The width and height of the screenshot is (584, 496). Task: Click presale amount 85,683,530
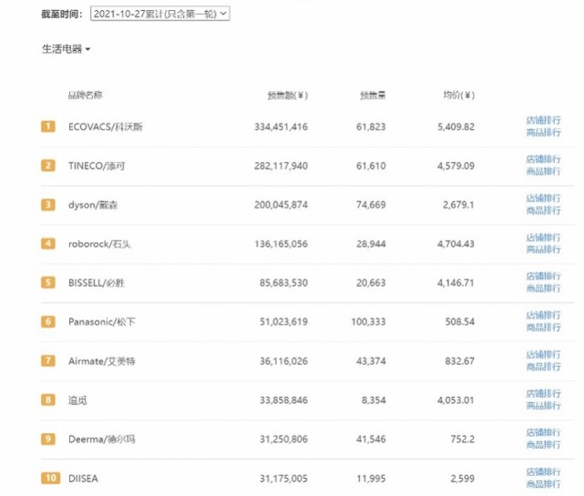[283, 283]
